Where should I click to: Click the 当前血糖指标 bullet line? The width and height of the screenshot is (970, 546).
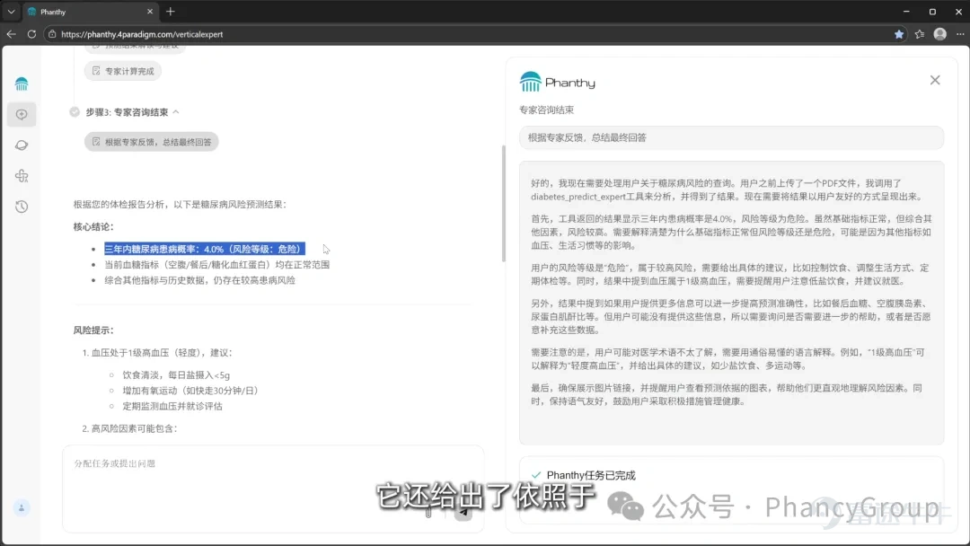[217, 265]
